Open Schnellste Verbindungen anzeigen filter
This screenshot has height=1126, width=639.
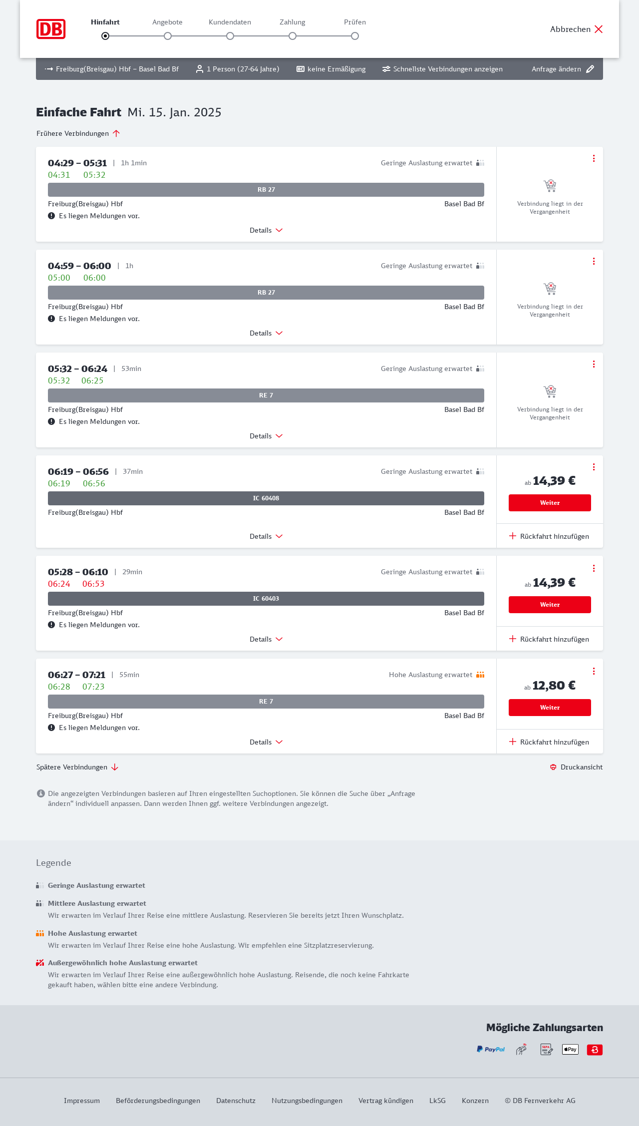[x=442, y=69]
